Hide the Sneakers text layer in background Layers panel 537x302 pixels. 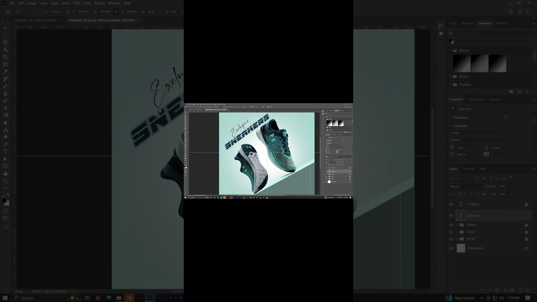(x=451, y=204)
